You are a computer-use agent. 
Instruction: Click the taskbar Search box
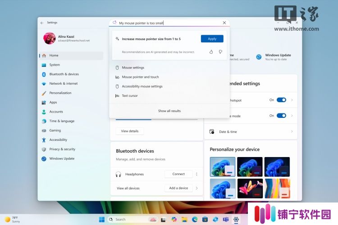[132, 220]
